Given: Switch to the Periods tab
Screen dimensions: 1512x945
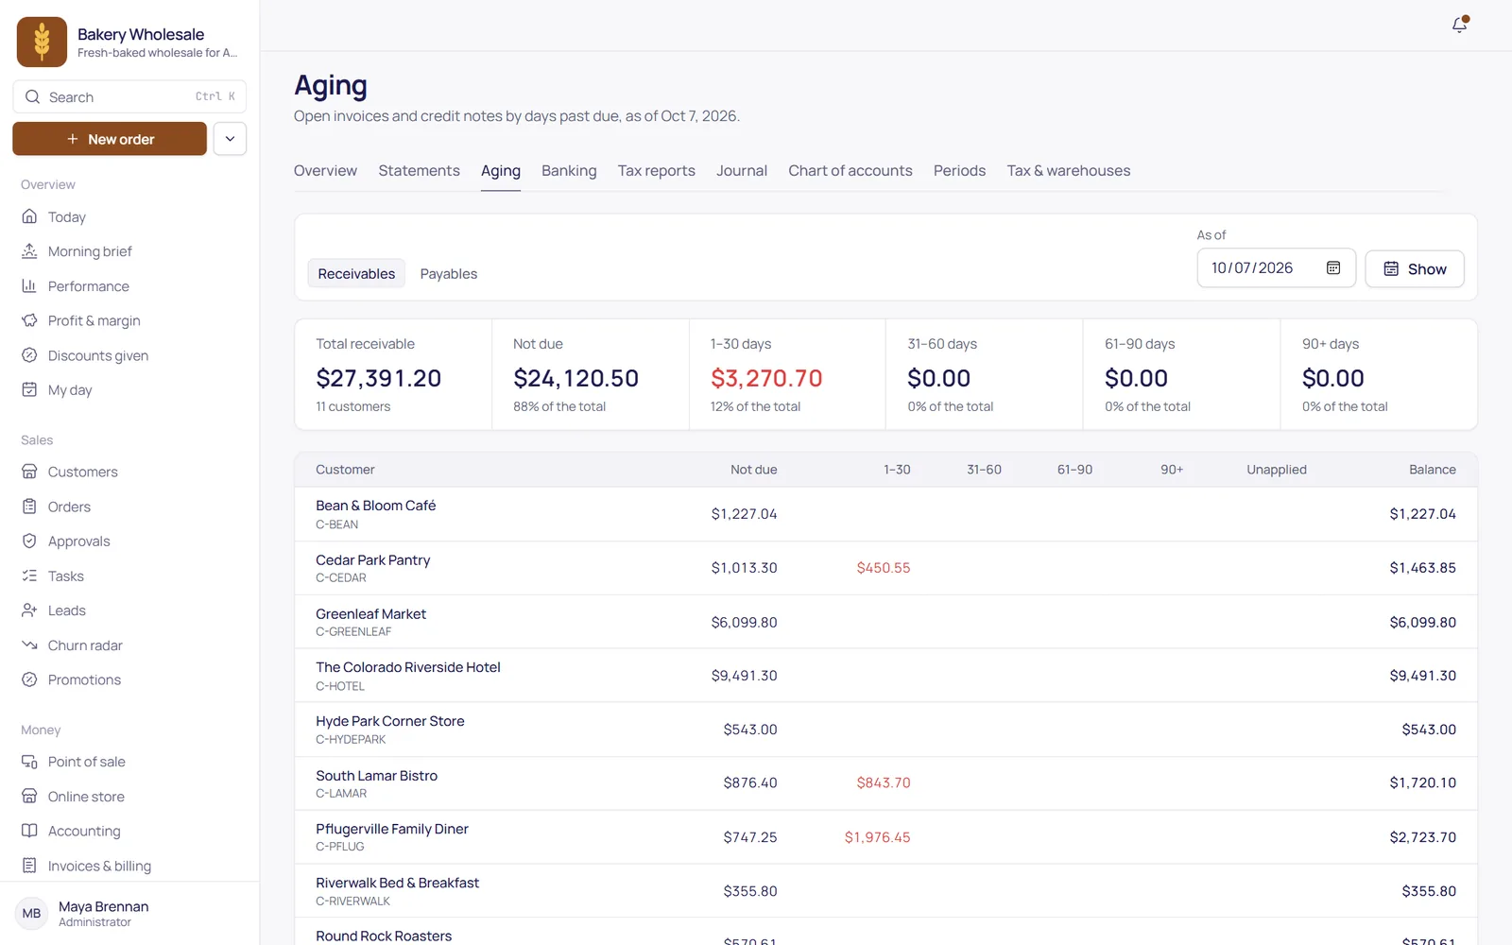Looking at the screenshot, I should tap(959, 171).
